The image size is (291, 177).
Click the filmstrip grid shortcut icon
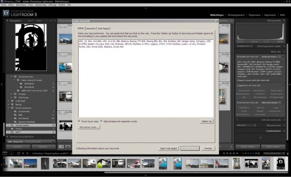[19, 153]
